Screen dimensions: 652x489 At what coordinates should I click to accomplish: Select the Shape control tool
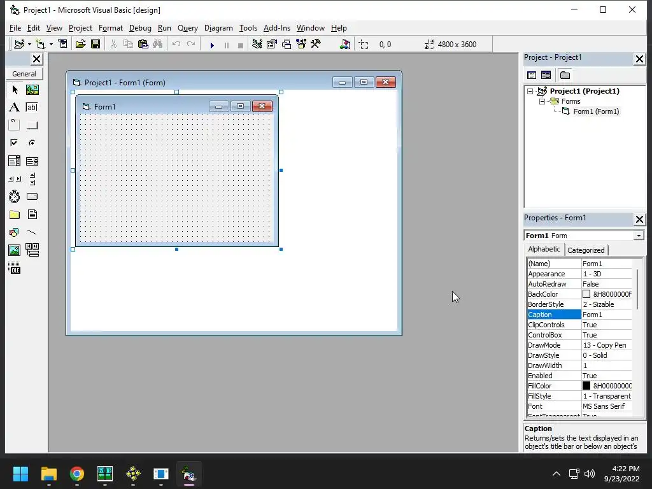pos(15,232)
